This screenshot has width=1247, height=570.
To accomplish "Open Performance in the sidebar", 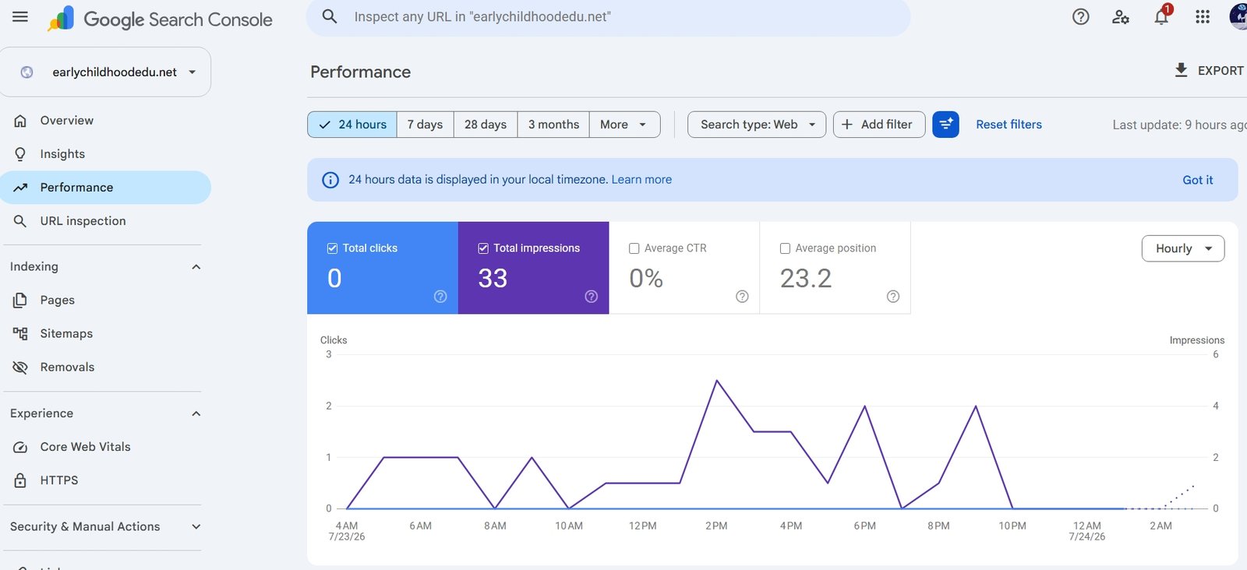I will pyautogui.click(x=105, y=188).
